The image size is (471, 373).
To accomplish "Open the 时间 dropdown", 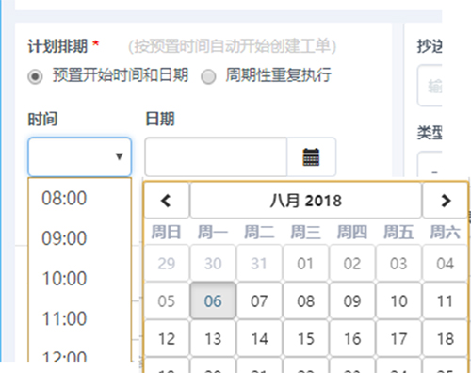I will coord(79,156).
